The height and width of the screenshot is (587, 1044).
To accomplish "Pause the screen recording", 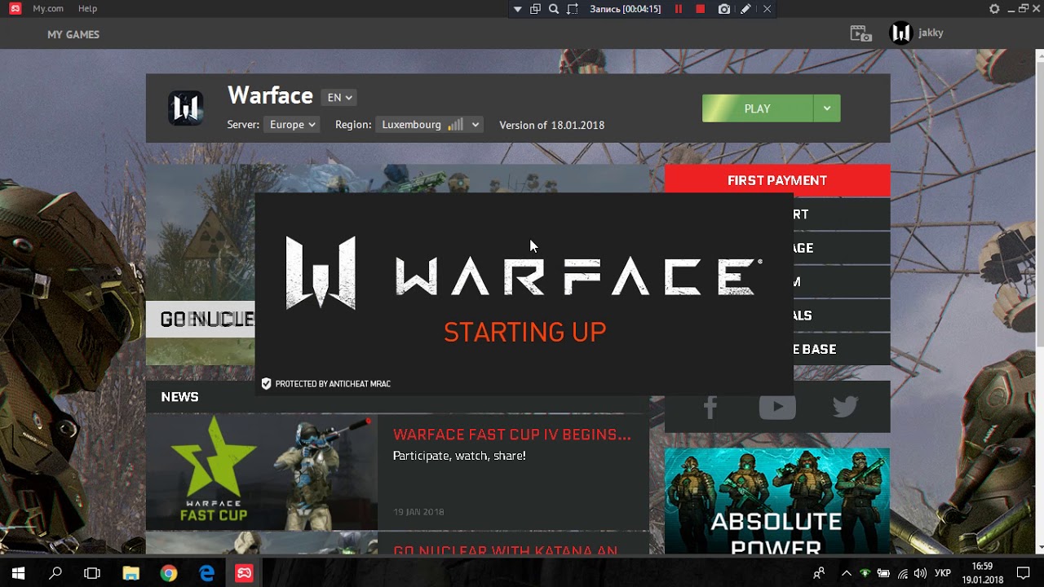I will pos(678,9).
